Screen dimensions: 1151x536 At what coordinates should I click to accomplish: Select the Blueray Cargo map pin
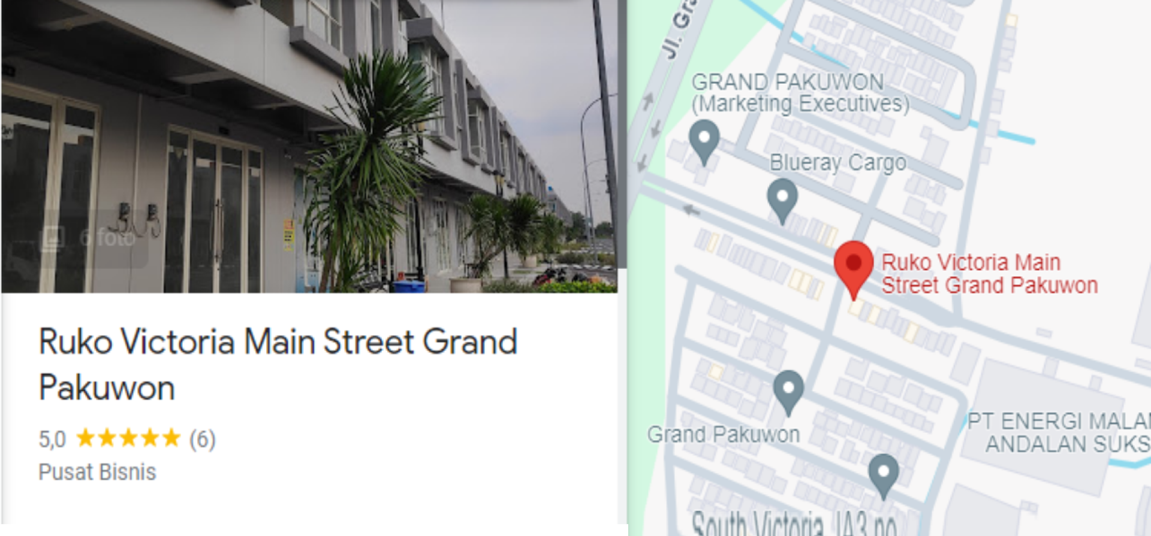click(x=782, y=201)
